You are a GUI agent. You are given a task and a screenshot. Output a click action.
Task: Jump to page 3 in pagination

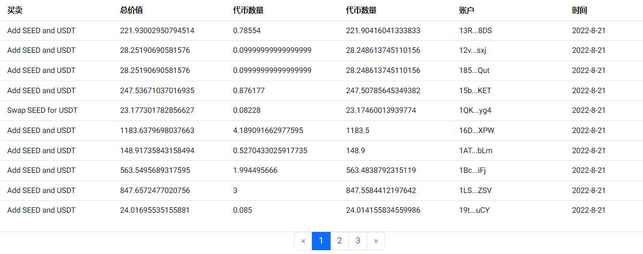[x=358, y=241]
